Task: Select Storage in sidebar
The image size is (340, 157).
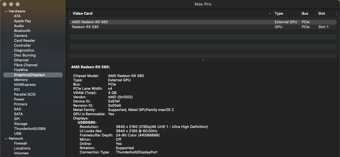Action: pos(21,124)
